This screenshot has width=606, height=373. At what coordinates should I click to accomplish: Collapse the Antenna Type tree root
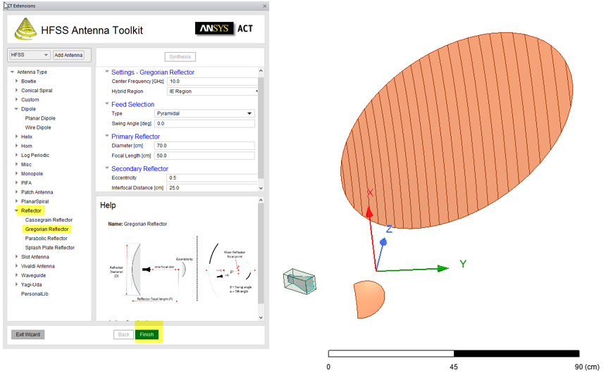coord(13,72)
